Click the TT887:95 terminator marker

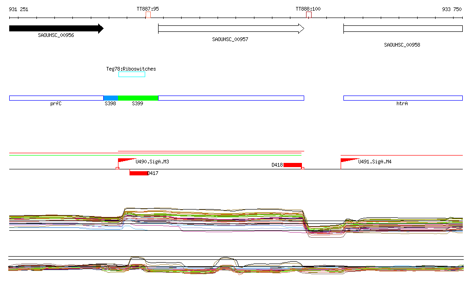pyautogui.click(x=148, y=15)
